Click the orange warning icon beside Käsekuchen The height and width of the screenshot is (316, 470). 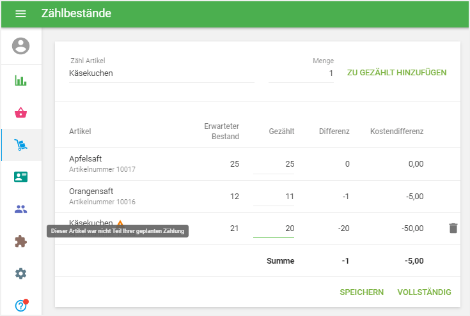pyautogui.click(x=120, y=223)
